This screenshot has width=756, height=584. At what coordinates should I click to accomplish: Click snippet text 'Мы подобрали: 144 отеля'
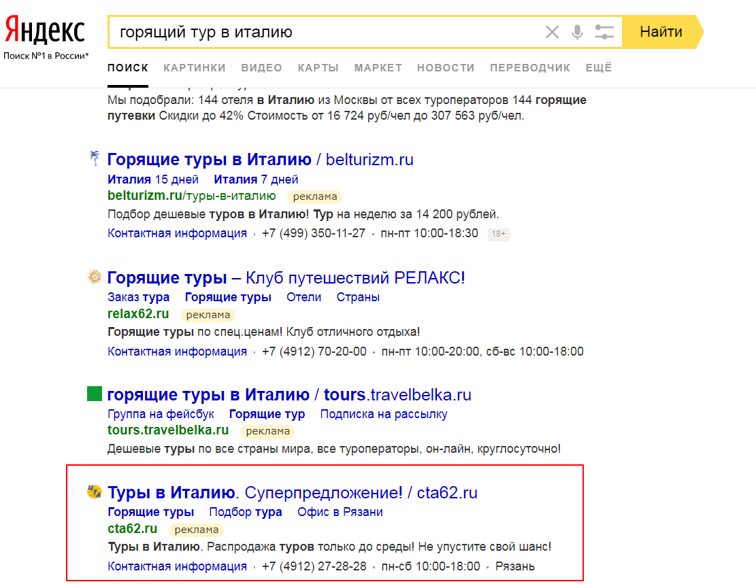pyautogui.click(x=180, y=100)
